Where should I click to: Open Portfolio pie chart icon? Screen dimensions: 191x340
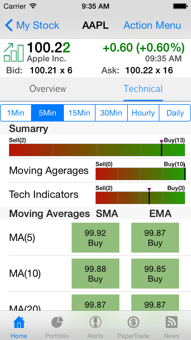click(x=57, y=323)
